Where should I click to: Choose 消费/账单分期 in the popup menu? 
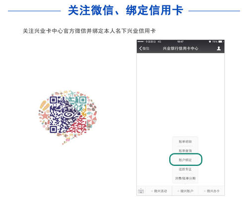pos(185,178)
